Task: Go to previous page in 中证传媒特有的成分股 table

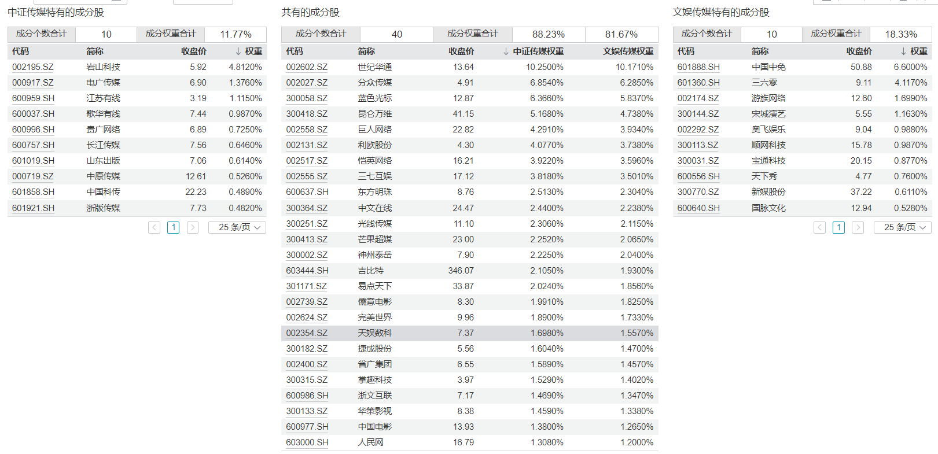Action: [155, 228]
